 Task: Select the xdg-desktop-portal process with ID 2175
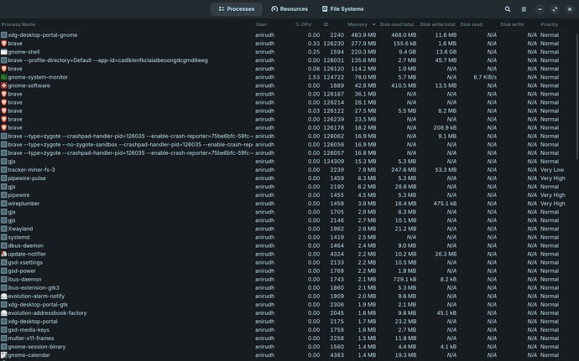(x=288, y=322)
